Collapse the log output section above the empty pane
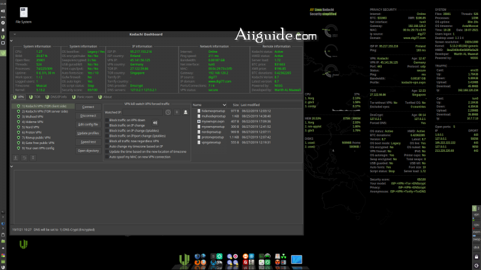The image size is (481, 270). pyautogui.click(x=11, y=167)
